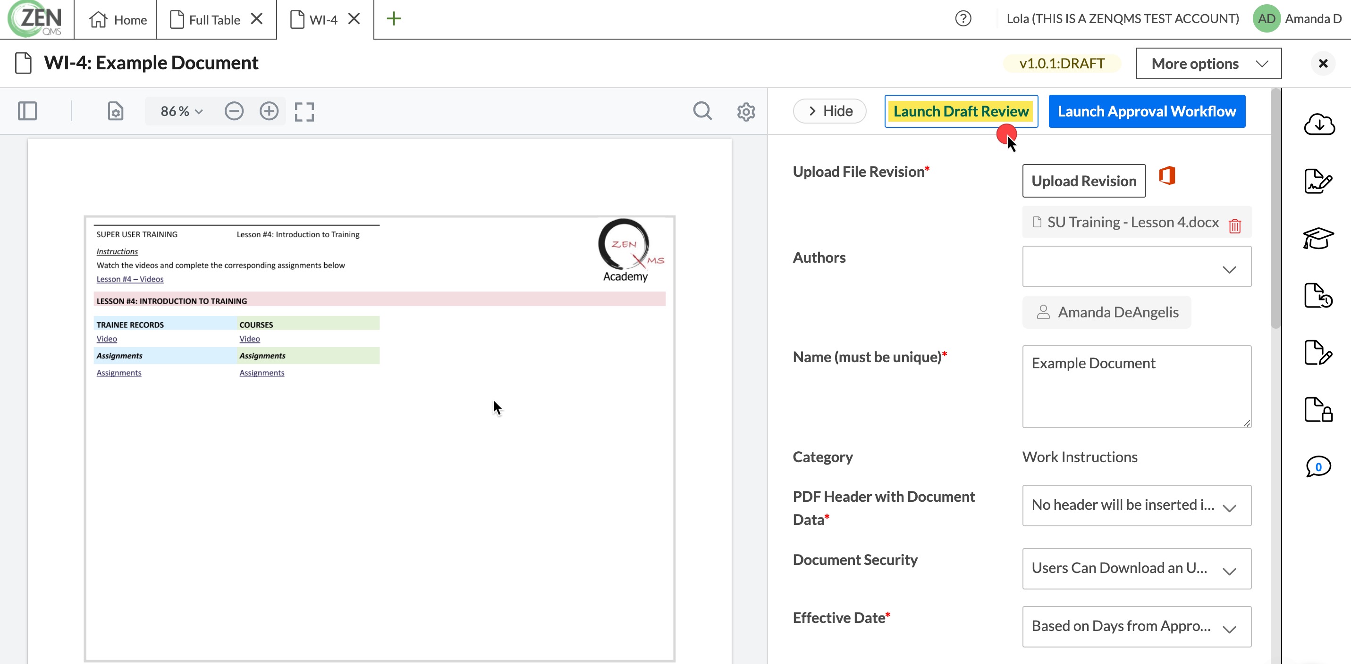Close the WI-4 tab
The image size is (1351, 664).
pos(354,19)
